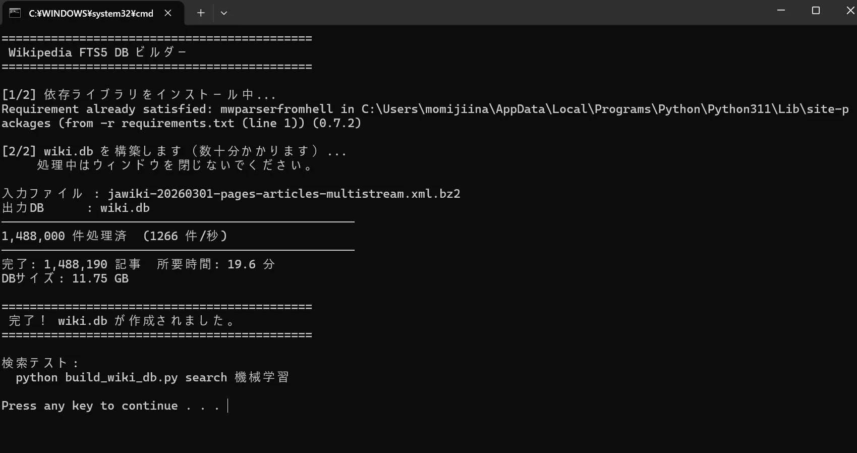Image resolution: width=857 pixels, height=453 pixels.
Task: Click the 'Press any key to continue' prompt
Action: point(110,406)
